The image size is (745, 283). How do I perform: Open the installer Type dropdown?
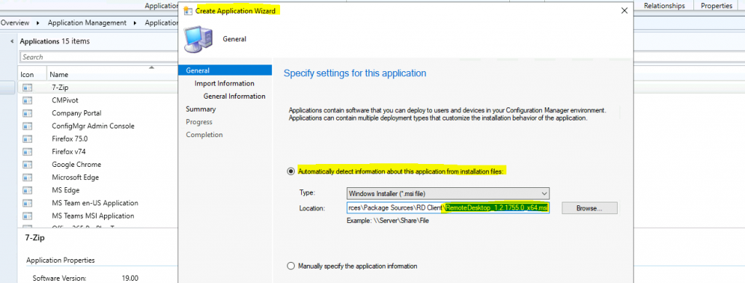[447, 194]
